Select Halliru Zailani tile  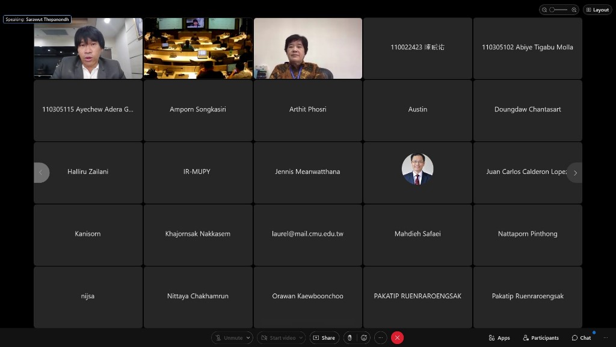(88, 173)
